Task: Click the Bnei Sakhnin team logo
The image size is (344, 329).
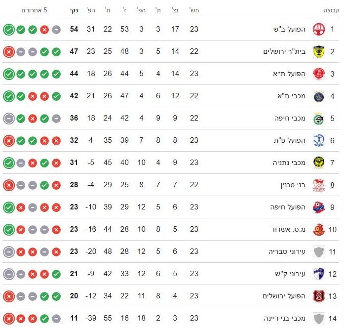Action: point(319,185)
